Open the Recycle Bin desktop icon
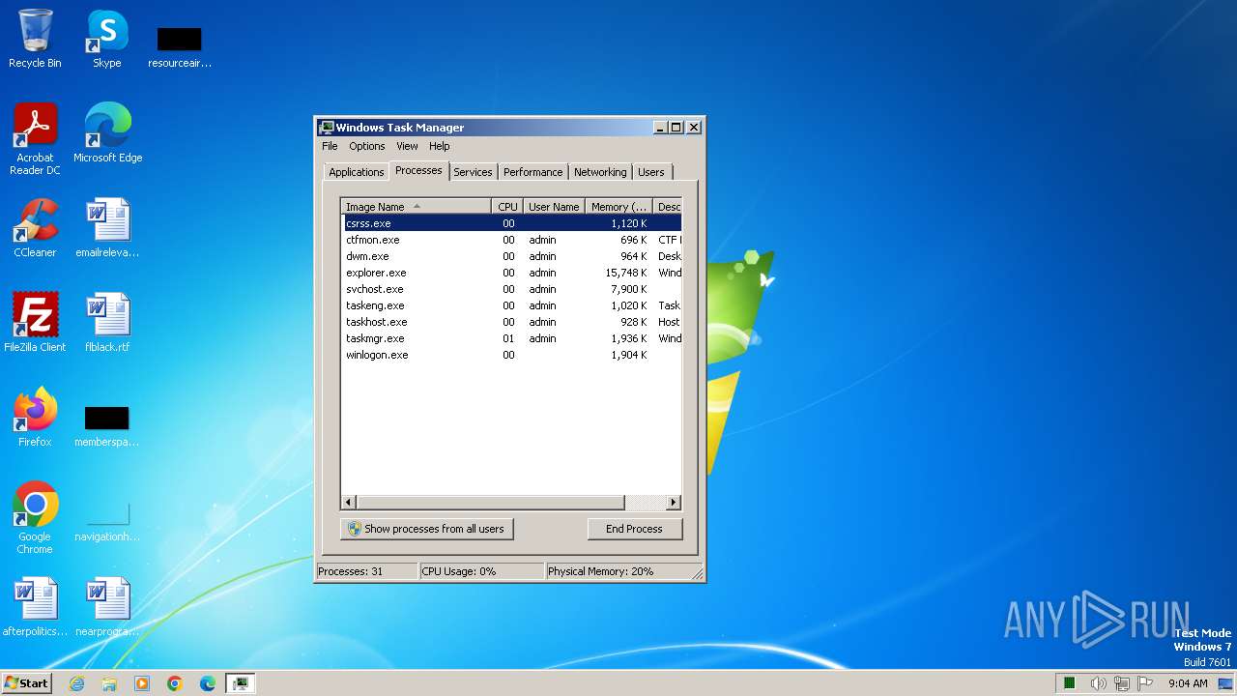 click(35, 40)
